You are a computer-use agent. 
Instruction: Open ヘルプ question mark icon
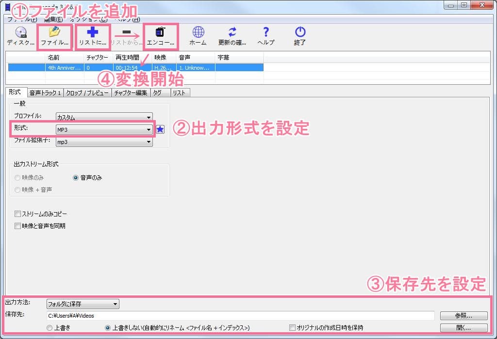266,36
